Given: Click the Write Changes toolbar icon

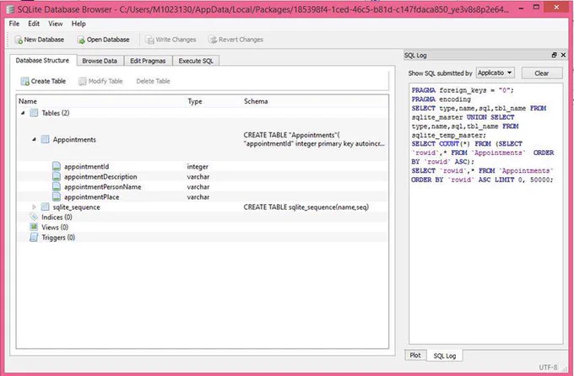Looking at the screenshot, I should (x=149, y=40).
